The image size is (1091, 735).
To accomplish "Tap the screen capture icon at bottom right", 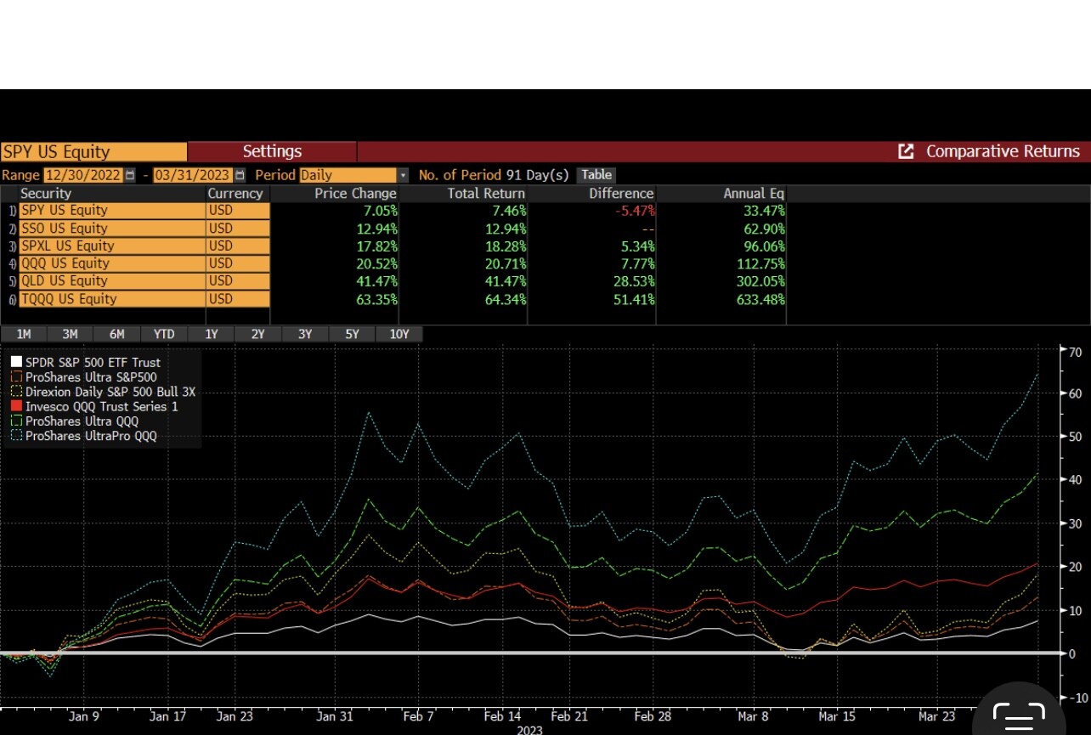I will pos(1019,717).
